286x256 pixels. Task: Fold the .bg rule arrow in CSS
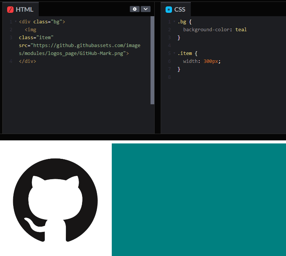(x=174, y=22)
